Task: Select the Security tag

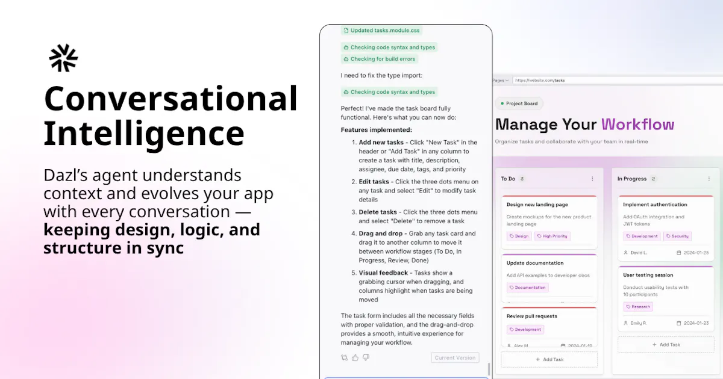Action: [x=677, y=236]
